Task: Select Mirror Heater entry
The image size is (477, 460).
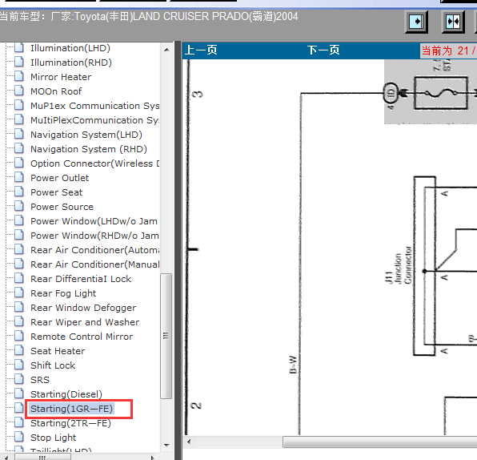Action: point(61,77)
